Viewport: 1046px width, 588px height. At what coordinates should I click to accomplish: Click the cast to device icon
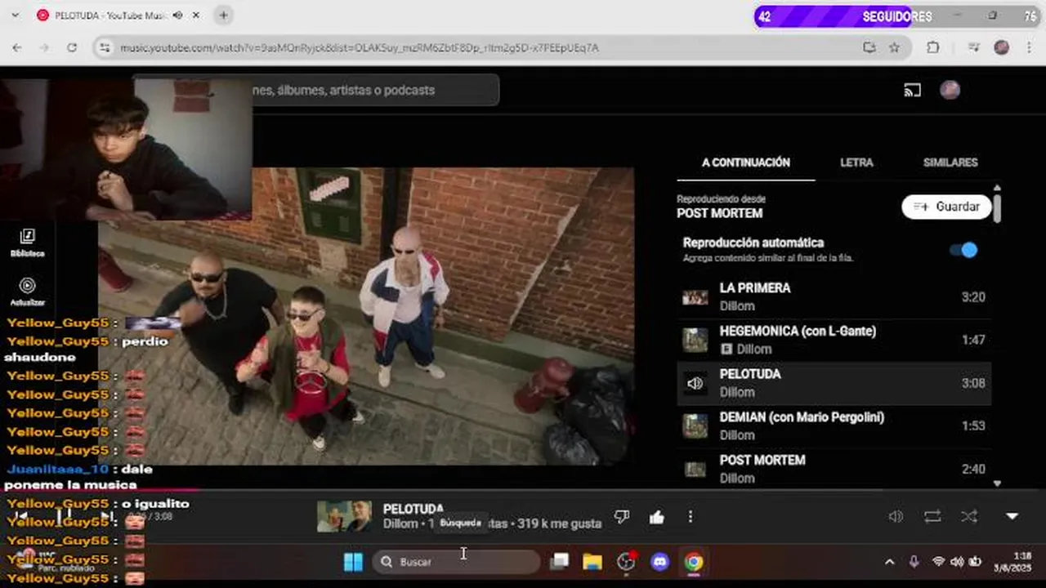[x=912, y=91]
